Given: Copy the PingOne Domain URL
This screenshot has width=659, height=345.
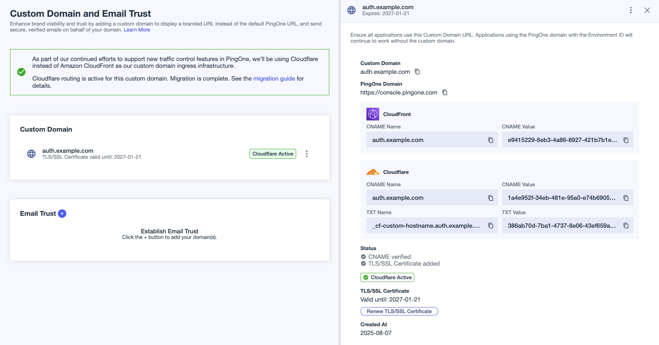Looking at the screenshot, I should [x=445, y=93].
